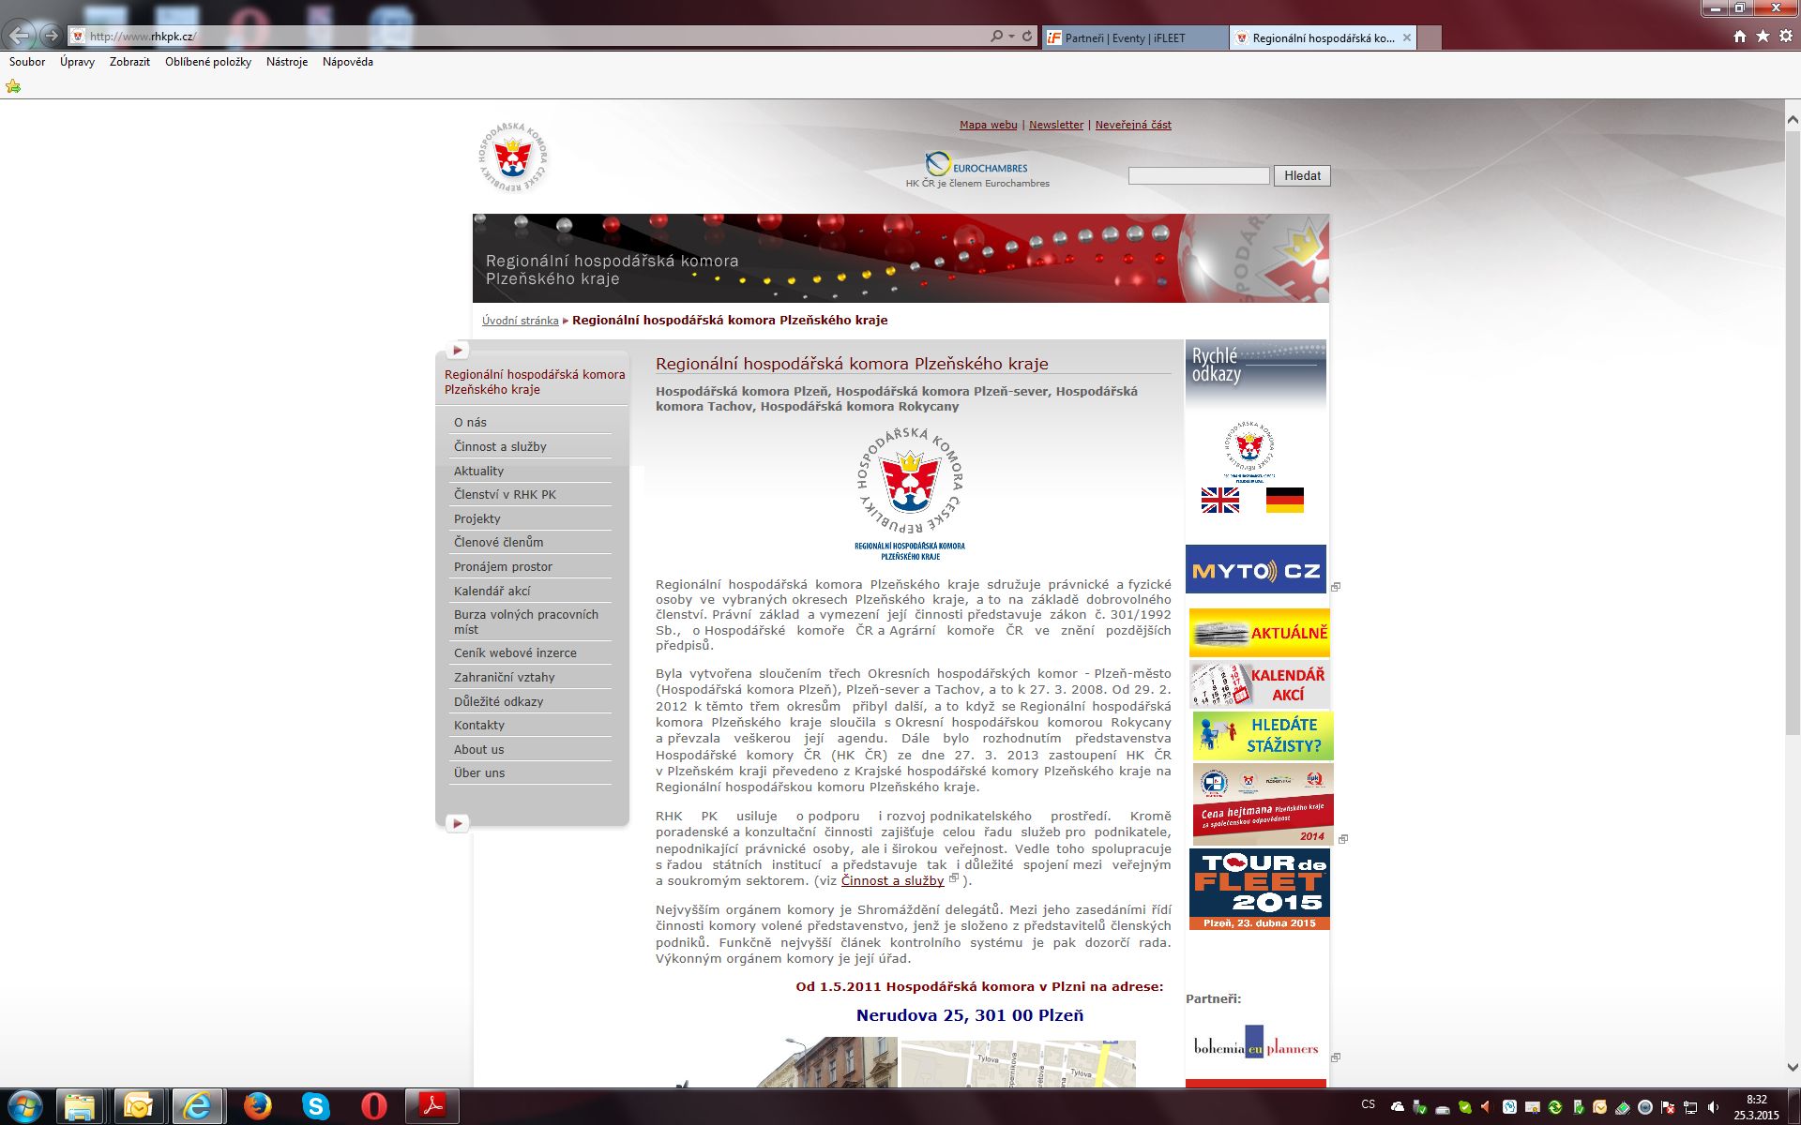Viewport: 1801px width, 1125px height.
Task: Click the Hospodářská komora logo in the page header
Action: (x=512, y=157)
